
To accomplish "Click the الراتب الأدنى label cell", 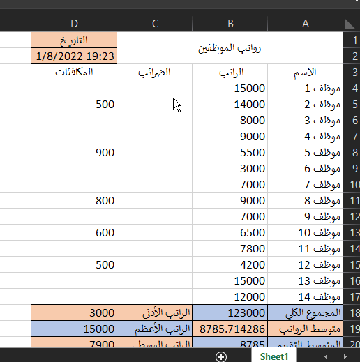I will [x=155, y=312].
